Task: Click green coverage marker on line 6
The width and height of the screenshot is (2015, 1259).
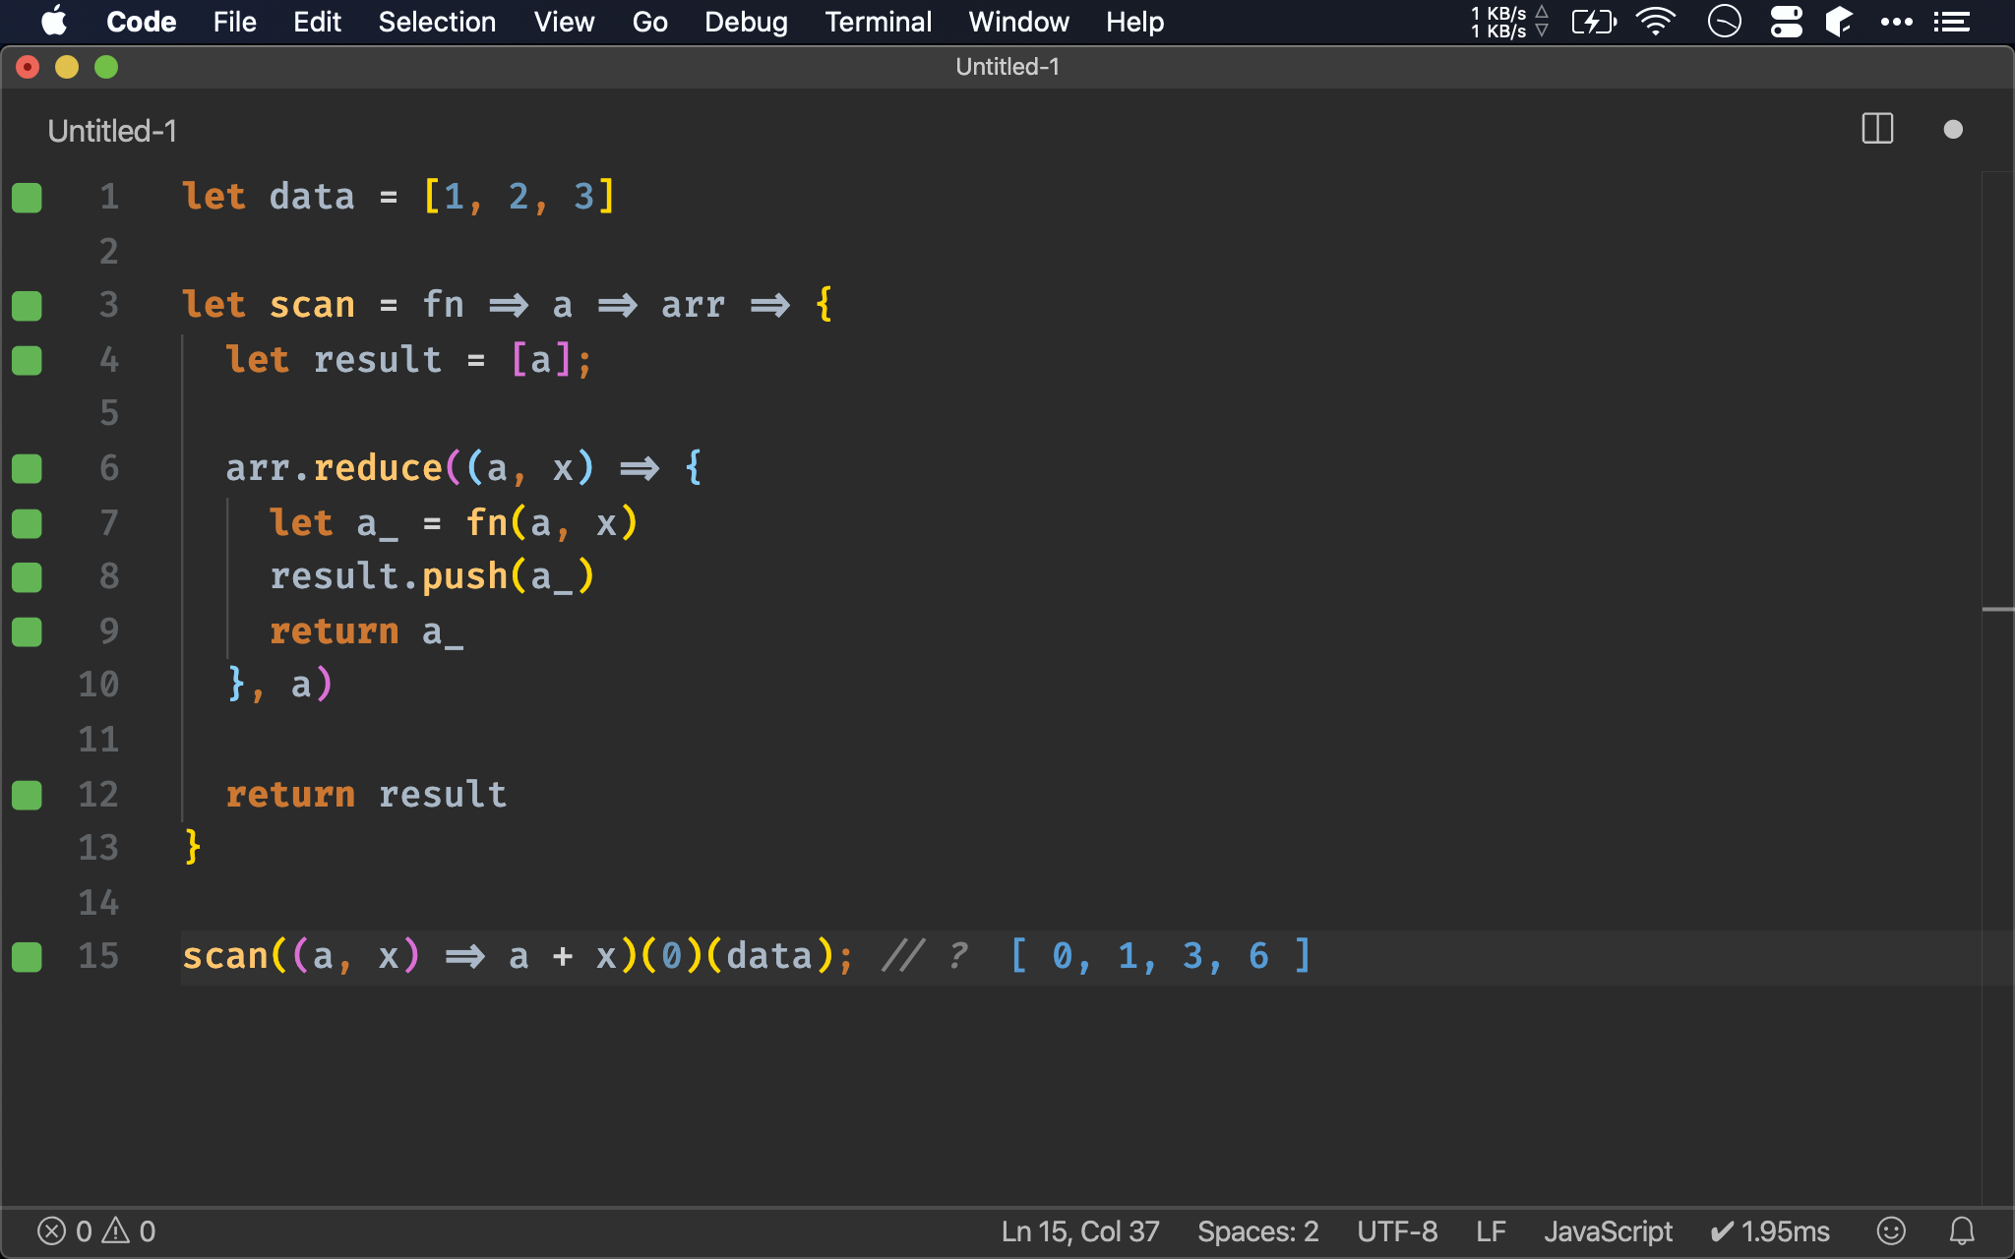Action: (x=27, y=468)
